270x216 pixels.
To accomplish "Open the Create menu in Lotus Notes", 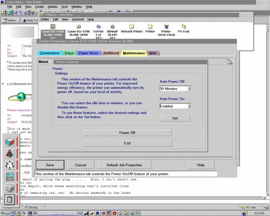I will click(40, 7).
